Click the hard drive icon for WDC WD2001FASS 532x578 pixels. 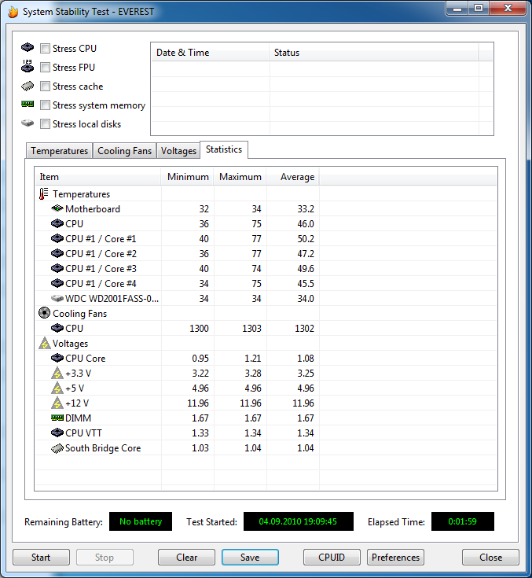click(x=57, y=299)
